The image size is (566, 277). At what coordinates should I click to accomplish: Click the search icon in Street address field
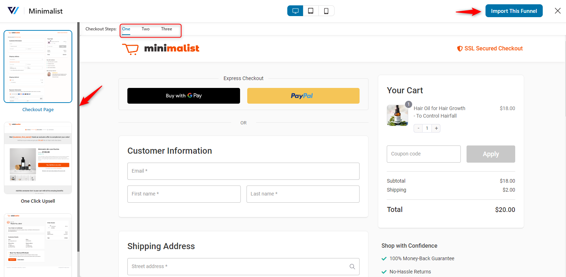point(352,266)
